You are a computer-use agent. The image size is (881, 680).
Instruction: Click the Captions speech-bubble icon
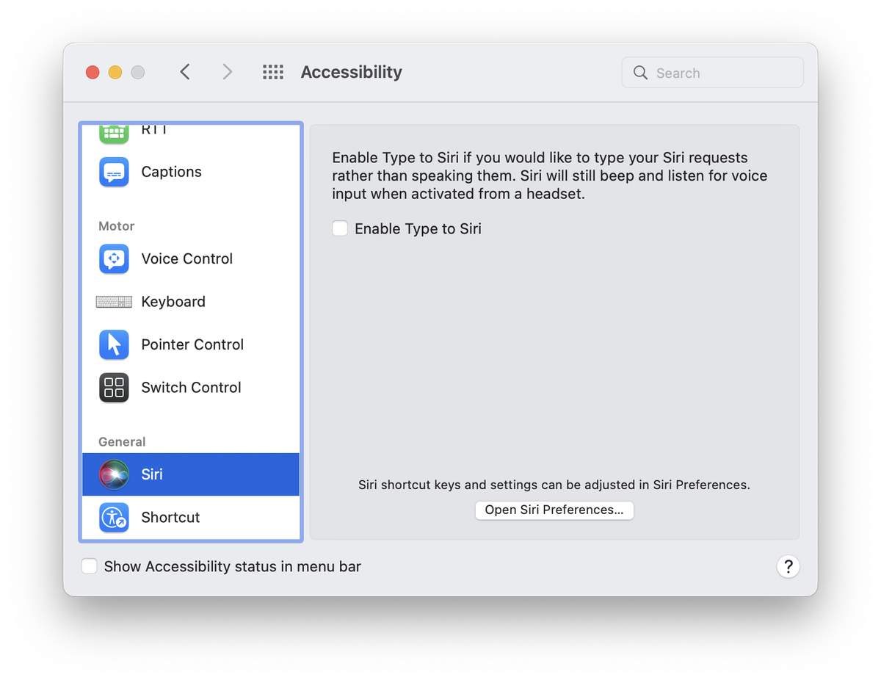(x=114, y=172)
